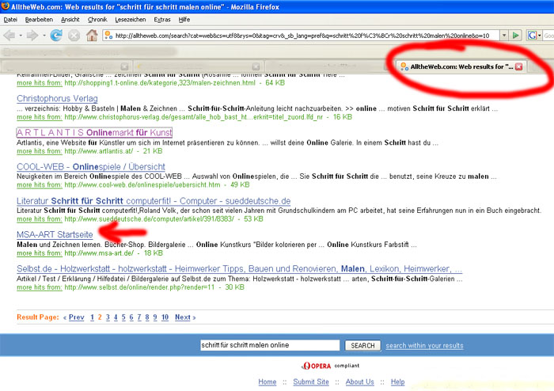Open the Bearbeiten menu
This screenshot has width=554, height=391.
(39, 20)
